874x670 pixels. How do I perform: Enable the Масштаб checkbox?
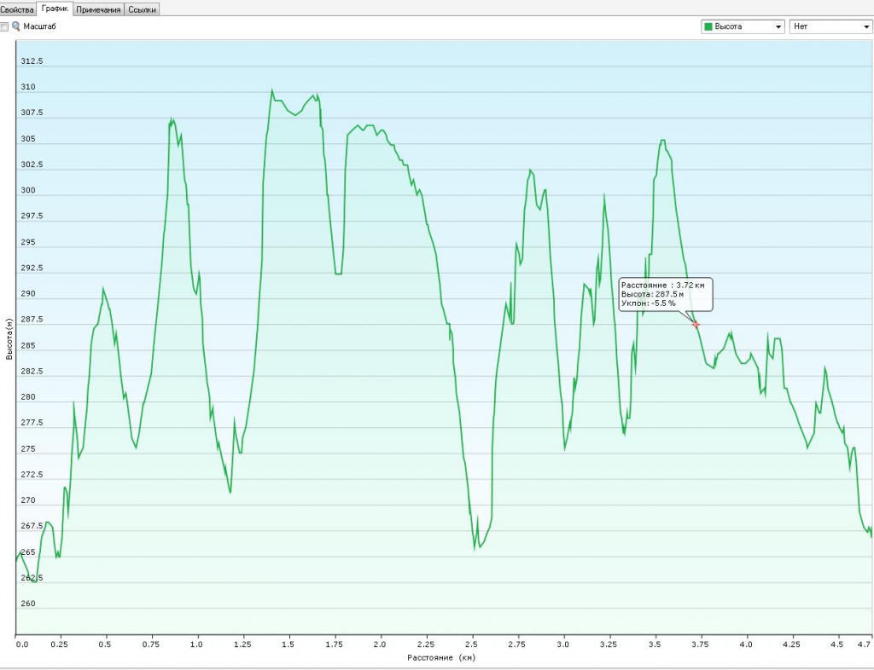(x=5, y=26)
